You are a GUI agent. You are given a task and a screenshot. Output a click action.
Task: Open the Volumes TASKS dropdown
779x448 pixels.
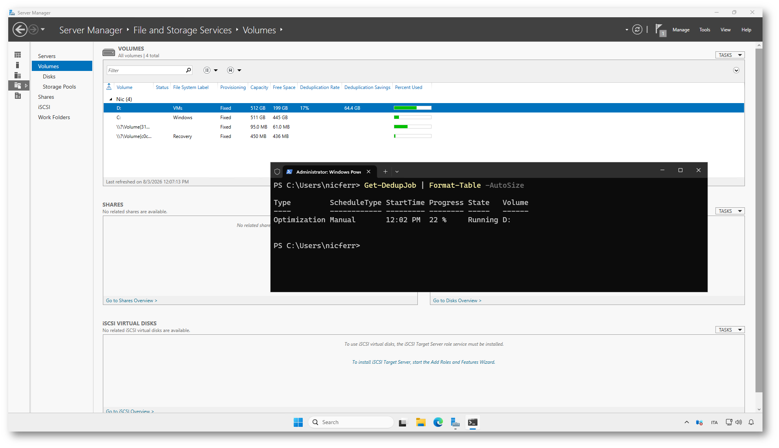click(x=730, y=55)
